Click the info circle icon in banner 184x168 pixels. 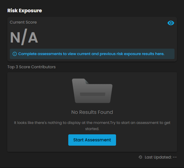15,54
